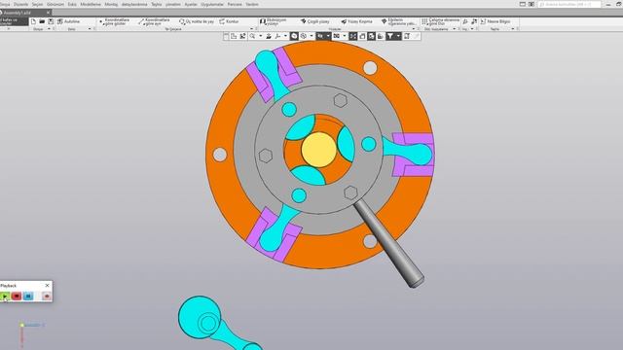Toggle the perspective cube icon
Screen dimensions: 623x350
(x=362, y=36)
